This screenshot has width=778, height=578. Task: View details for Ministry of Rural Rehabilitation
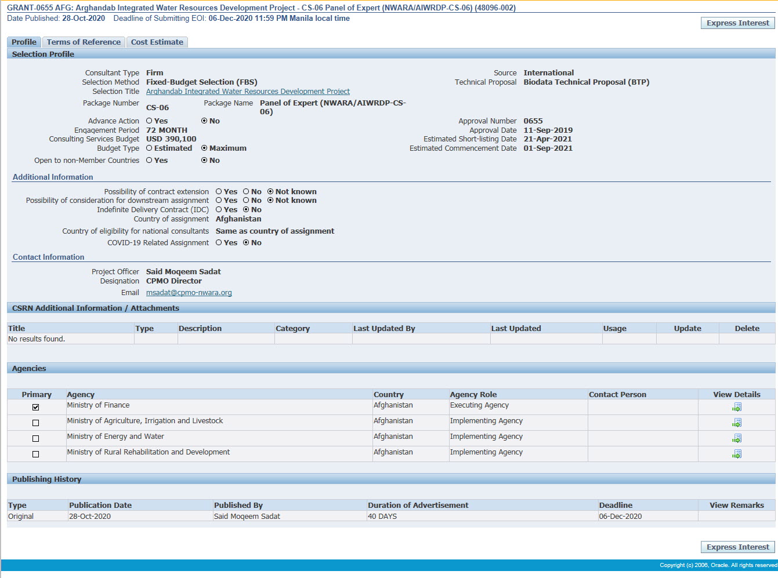737,454
